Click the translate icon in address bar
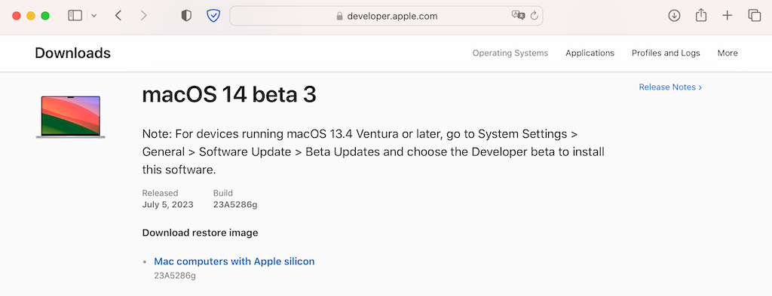This screenshot has height=296, width=772. coord(518,16)
